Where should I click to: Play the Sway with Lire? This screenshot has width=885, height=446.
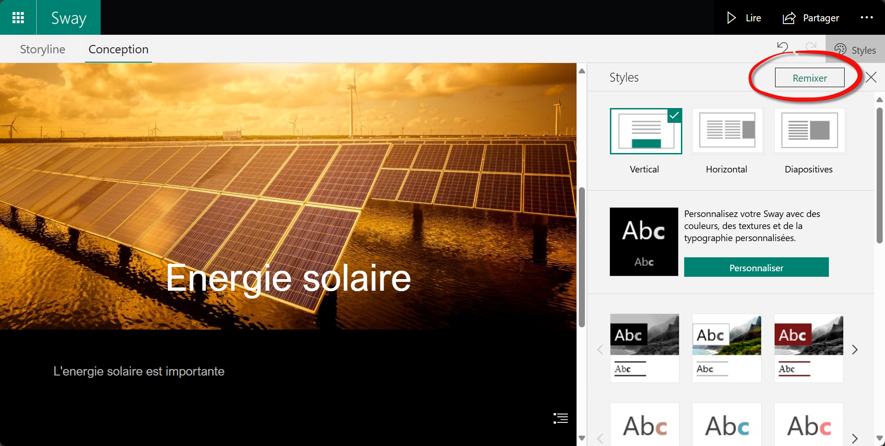(744, 18)
